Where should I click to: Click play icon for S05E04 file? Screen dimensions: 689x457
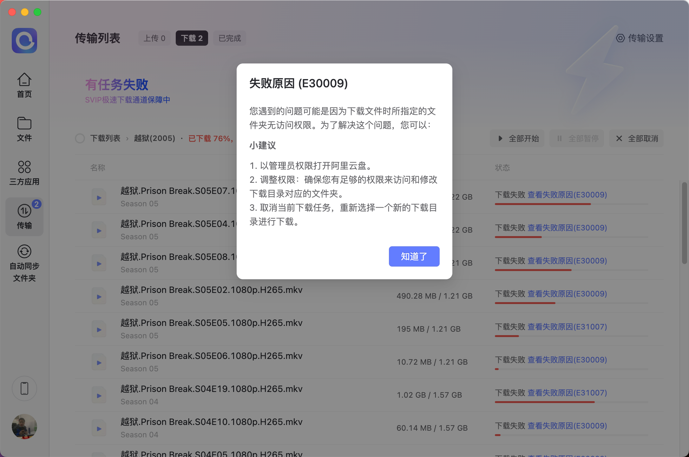(x=99, y=230)
